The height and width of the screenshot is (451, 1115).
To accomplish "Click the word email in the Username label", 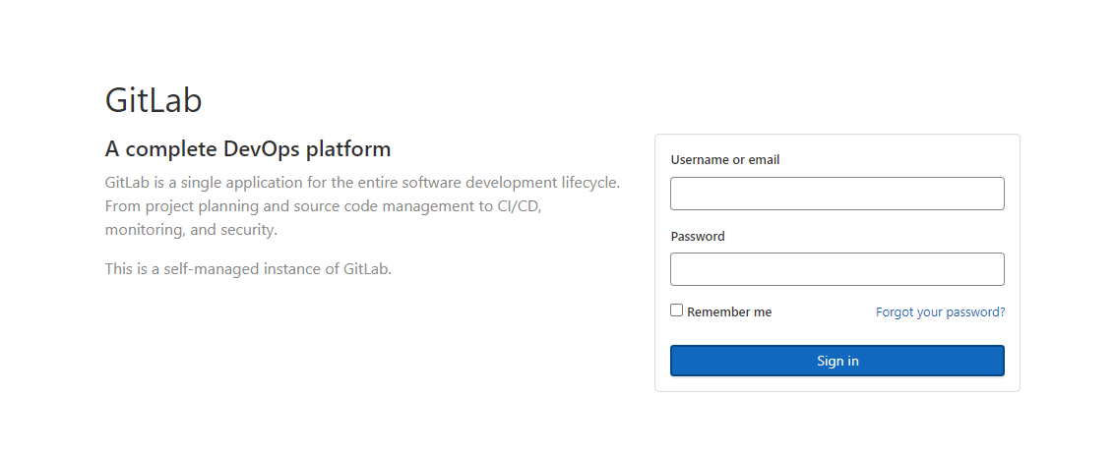I will coord(764,160).
